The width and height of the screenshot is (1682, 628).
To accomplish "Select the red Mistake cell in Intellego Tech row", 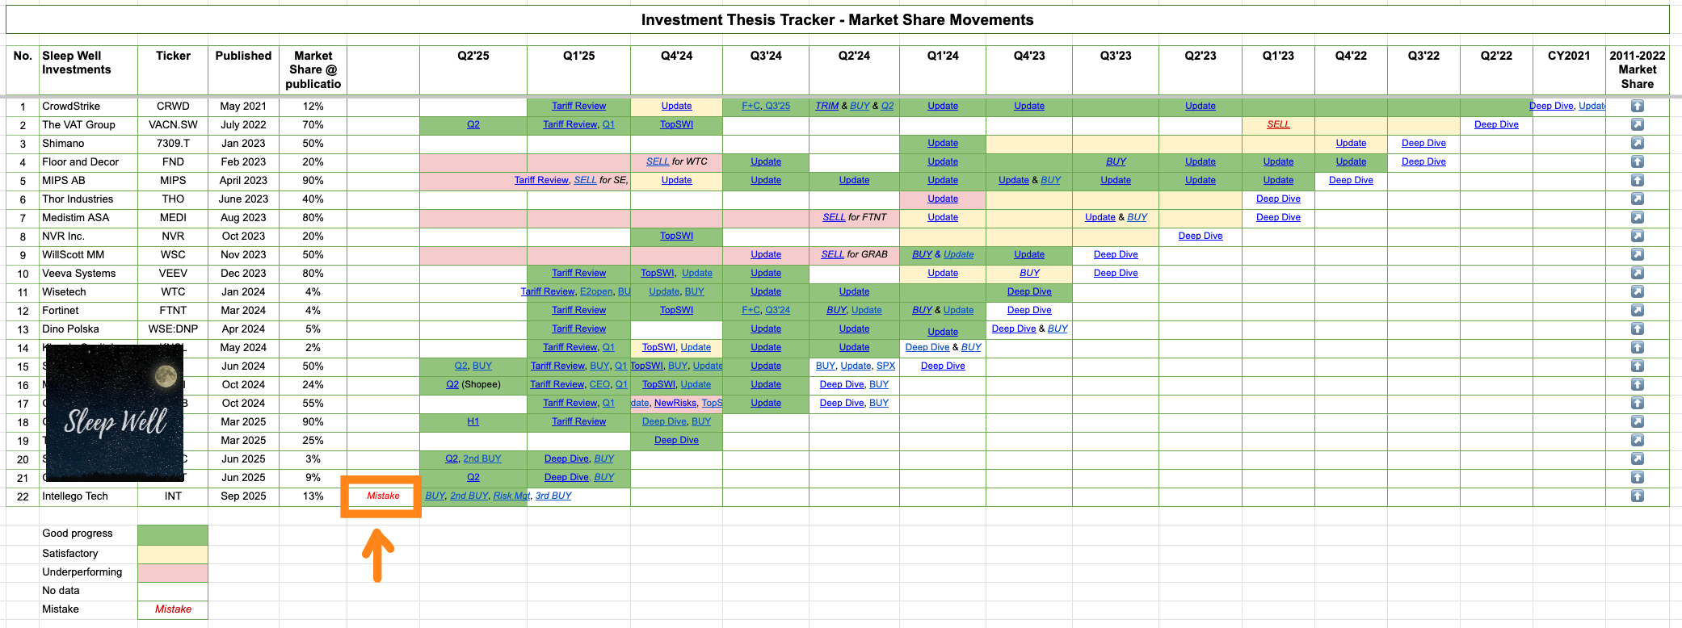I will (x=383, y=496).
